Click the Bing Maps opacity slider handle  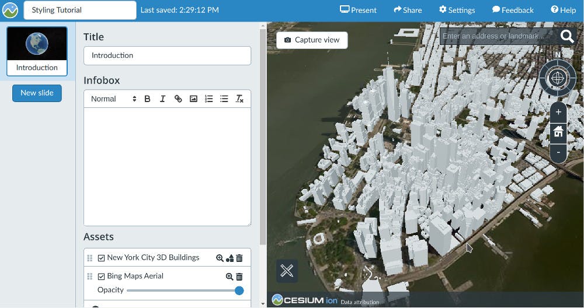pos(239,290)
